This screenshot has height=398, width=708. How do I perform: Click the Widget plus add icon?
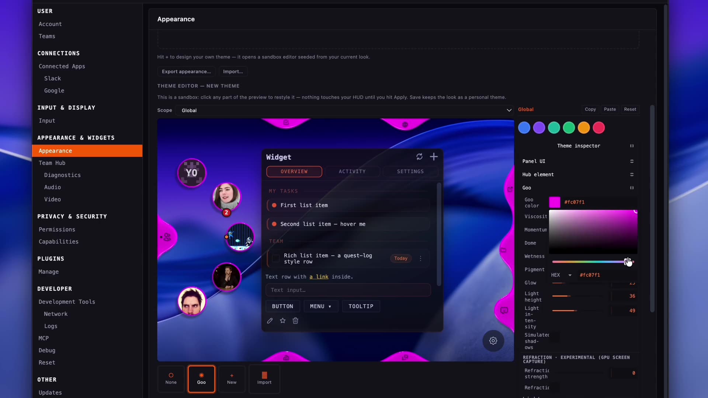434,157
